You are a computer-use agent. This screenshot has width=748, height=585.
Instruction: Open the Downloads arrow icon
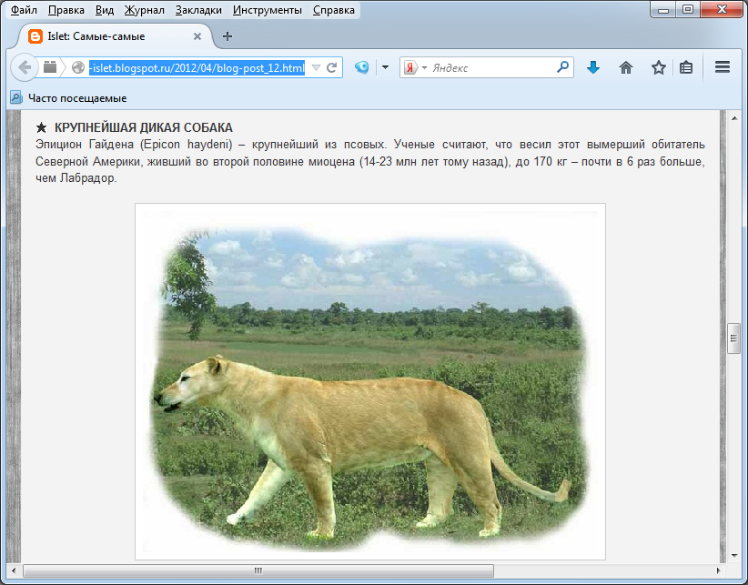[x=593, y=67]
